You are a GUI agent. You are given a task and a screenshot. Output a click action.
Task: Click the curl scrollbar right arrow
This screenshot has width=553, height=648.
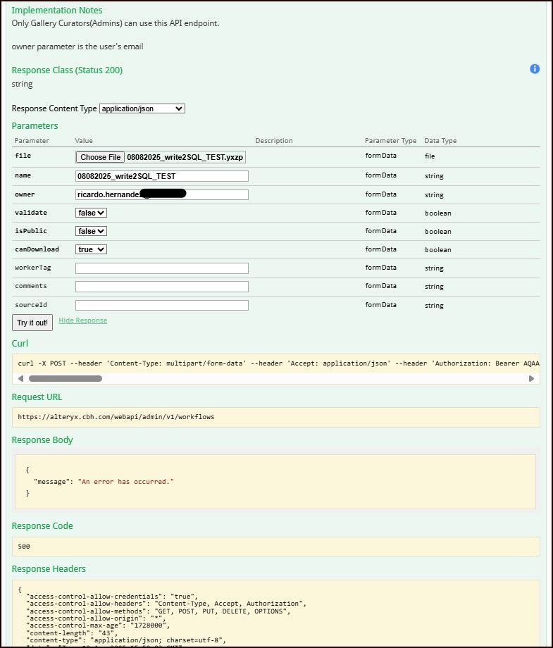(531, 378)
